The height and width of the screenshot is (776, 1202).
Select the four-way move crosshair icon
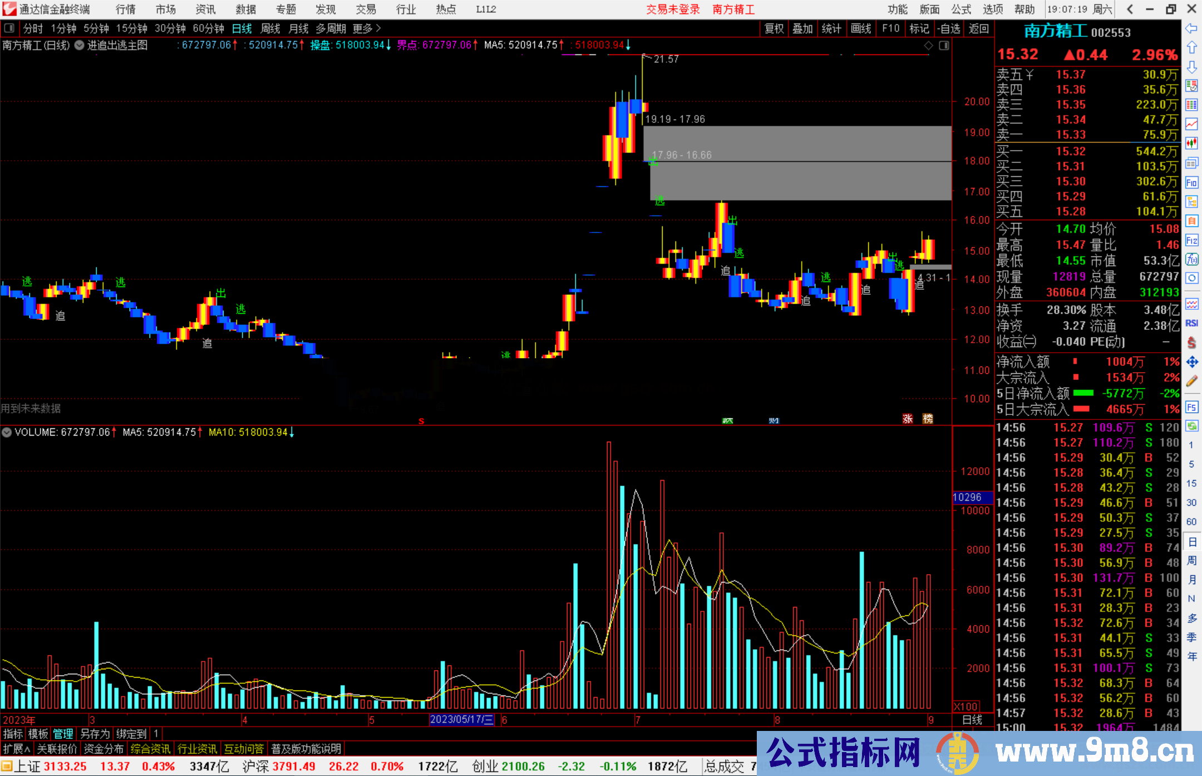1191,362
